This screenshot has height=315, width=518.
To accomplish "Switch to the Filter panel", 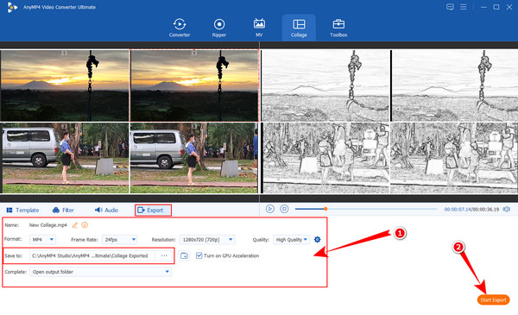I will coord(63,210).
